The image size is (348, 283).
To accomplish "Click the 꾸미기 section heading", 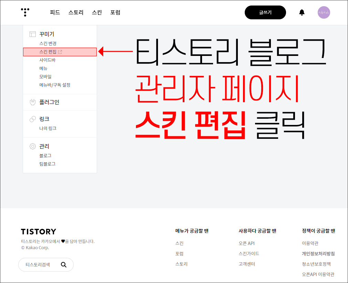I will pos(46,34).
